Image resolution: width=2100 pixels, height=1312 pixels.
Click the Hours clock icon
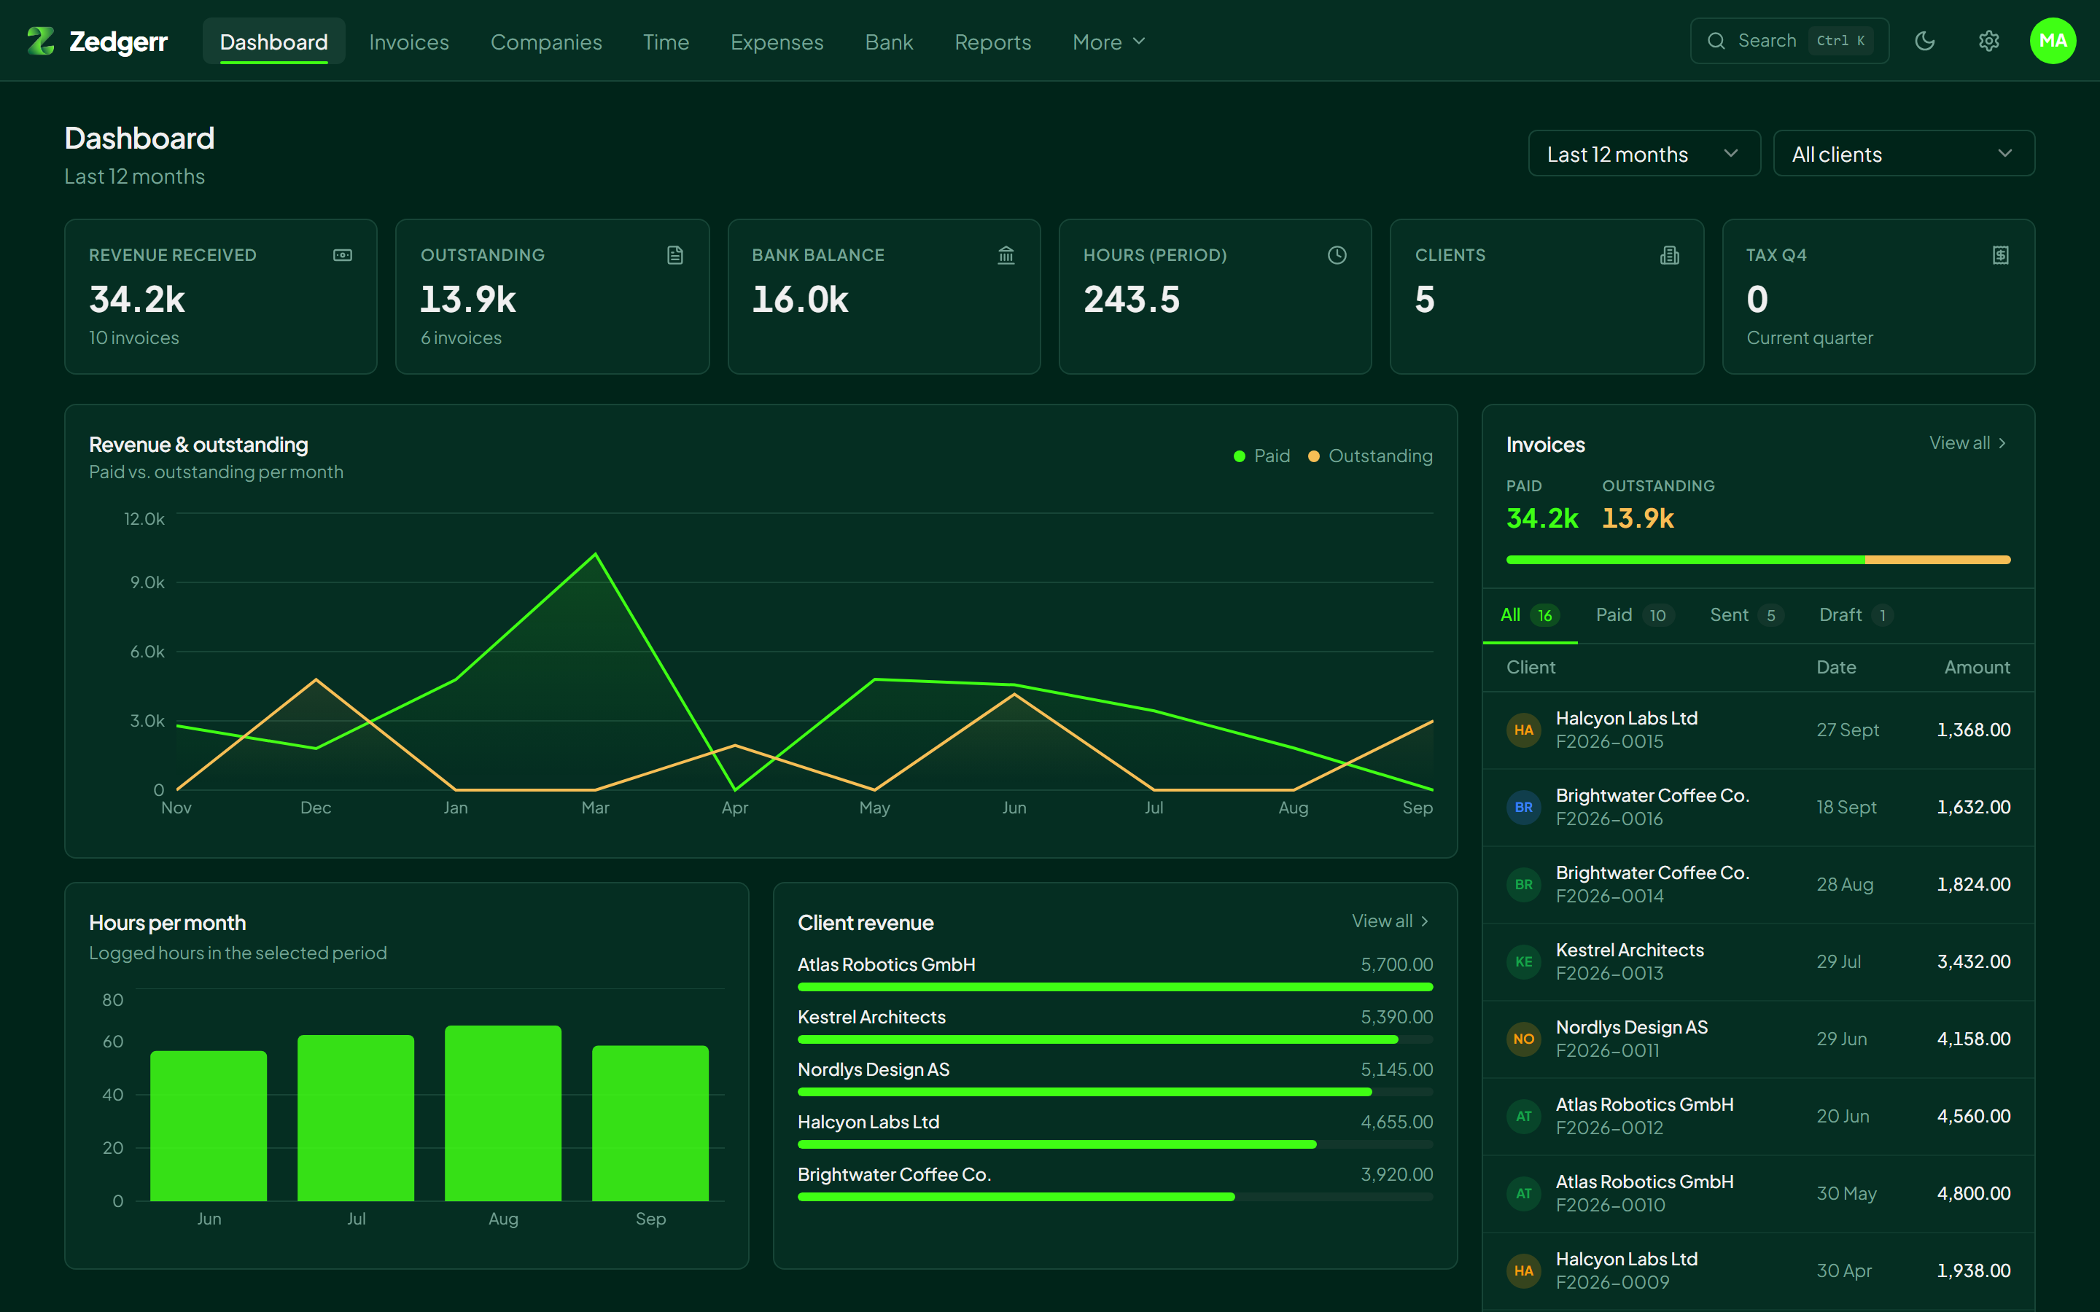tap(1337, 255)
